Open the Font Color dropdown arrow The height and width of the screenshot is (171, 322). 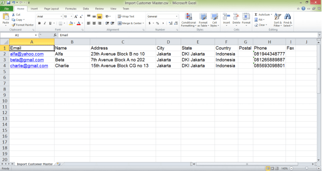pos(82,23)
